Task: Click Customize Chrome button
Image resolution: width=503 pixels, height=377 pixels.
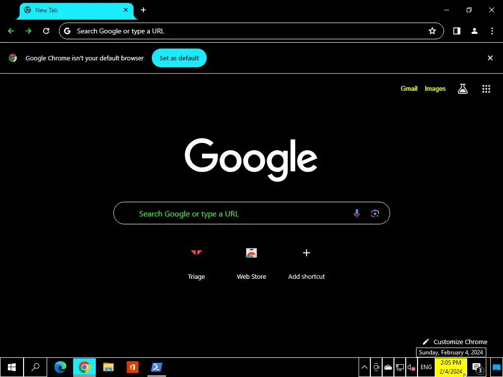Action: pos(455,342)
